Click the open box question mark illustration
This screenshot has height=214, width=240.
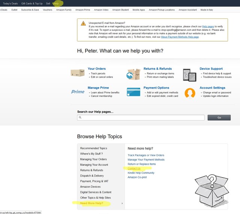(x=212, y=191)
